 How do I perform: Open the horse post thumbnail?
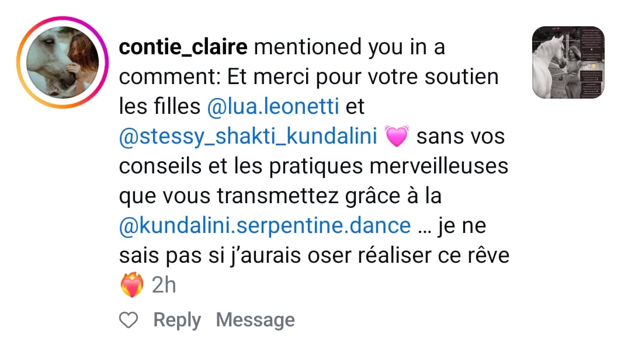pyautogui.click(x=568, y=62)
